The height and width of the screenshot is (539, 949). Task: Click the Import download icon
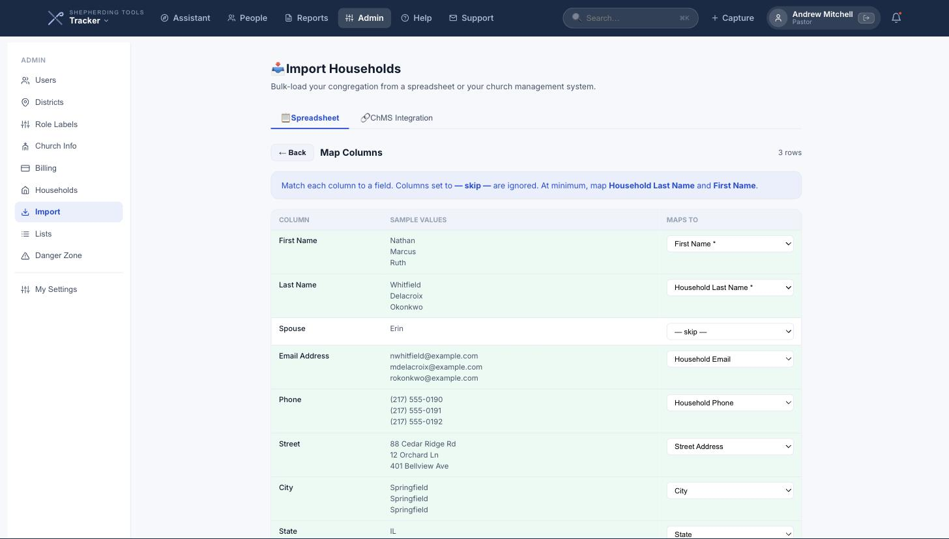tap(25, 212)
